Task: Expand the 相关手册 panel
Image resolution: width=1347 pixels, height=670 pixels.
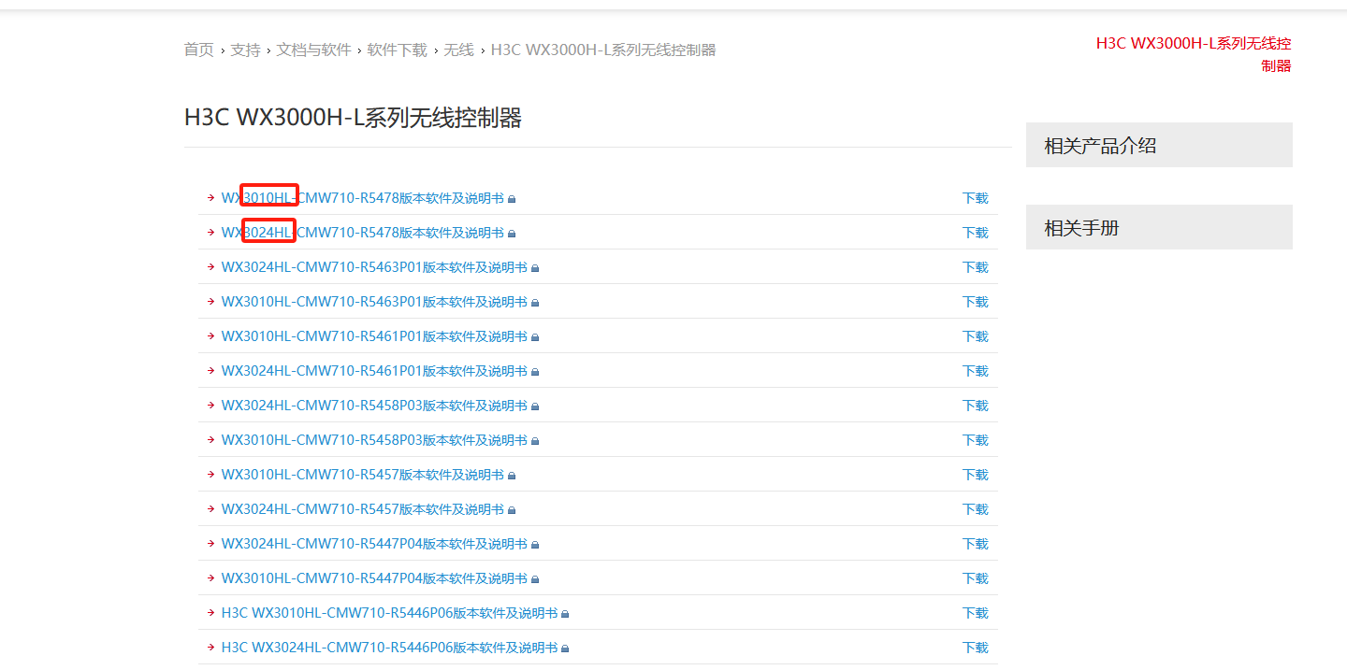Action: click(x=1159, y=227)
